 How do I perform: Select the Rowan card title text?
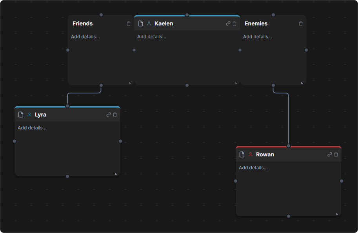coord(265,154)
